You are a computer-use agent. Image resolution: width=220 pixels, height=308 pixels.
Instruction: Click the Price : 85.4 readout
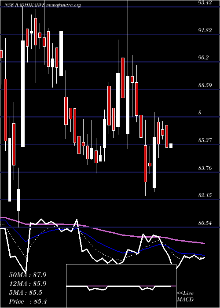[x=28, y=301]
